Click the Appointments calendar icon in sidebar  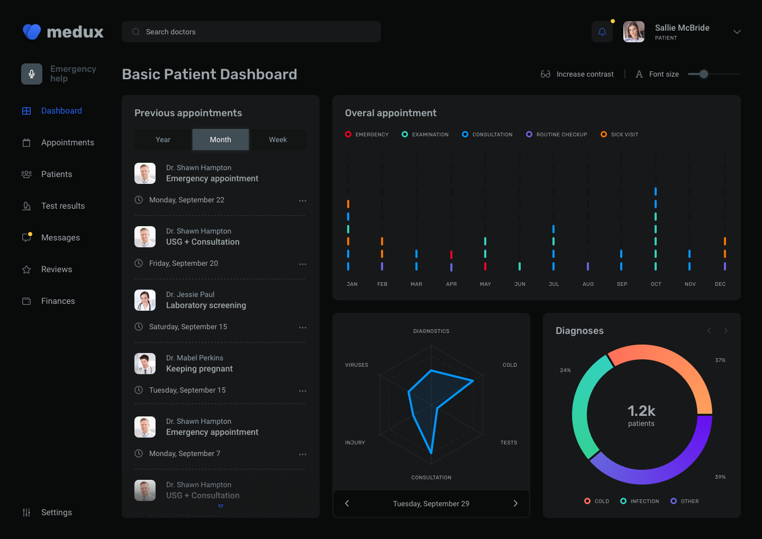[x=26, y=143]
